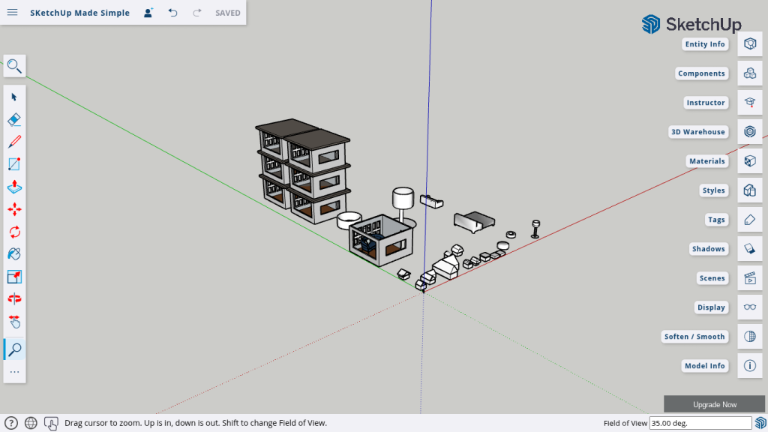Image resolution: width=768 pixels, height=432 pixels.
Task: Activate the Push/Pull tool
Action: coord(14,187)
